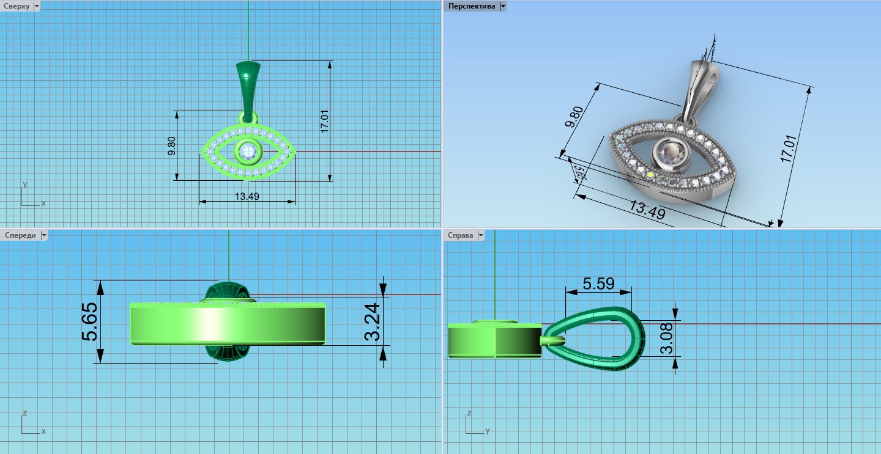
Task: Select the 5.65 dimension in front view
Action: point(90,321)
